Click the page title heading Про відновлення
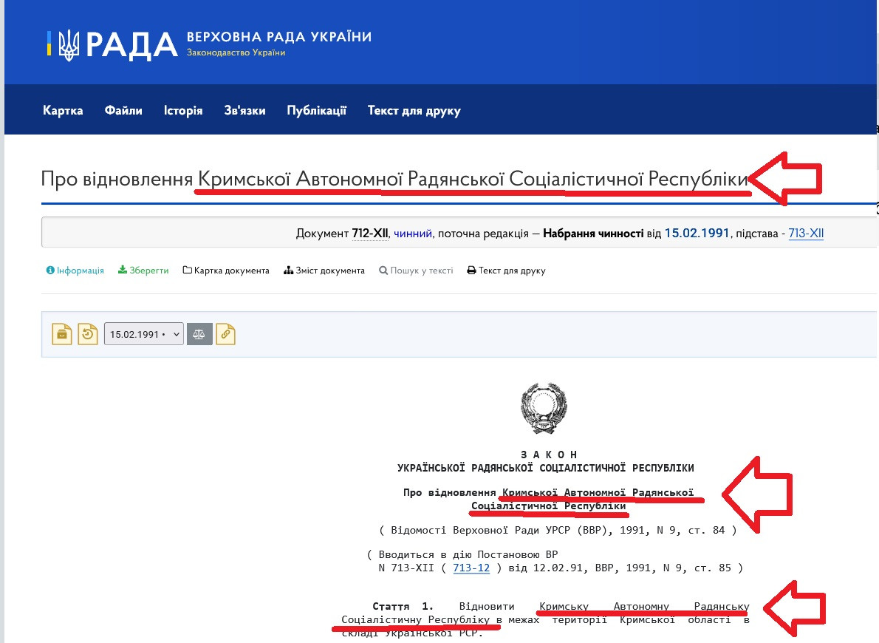Image resolution: width=879 pixels, height=643 pixels. [x=394, y=179]
